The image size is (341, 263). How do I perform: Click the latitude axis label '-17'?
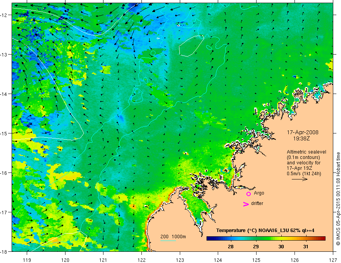[x=4, y=212]
